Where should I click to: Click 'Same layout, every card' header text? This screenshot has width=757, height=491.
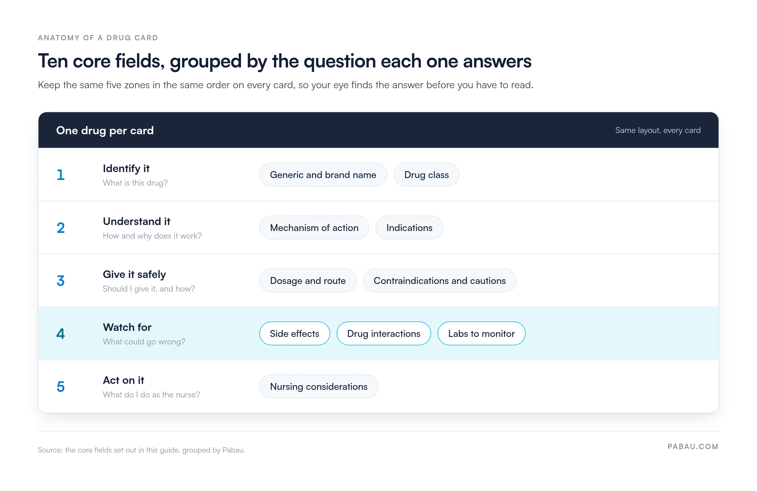658,130
